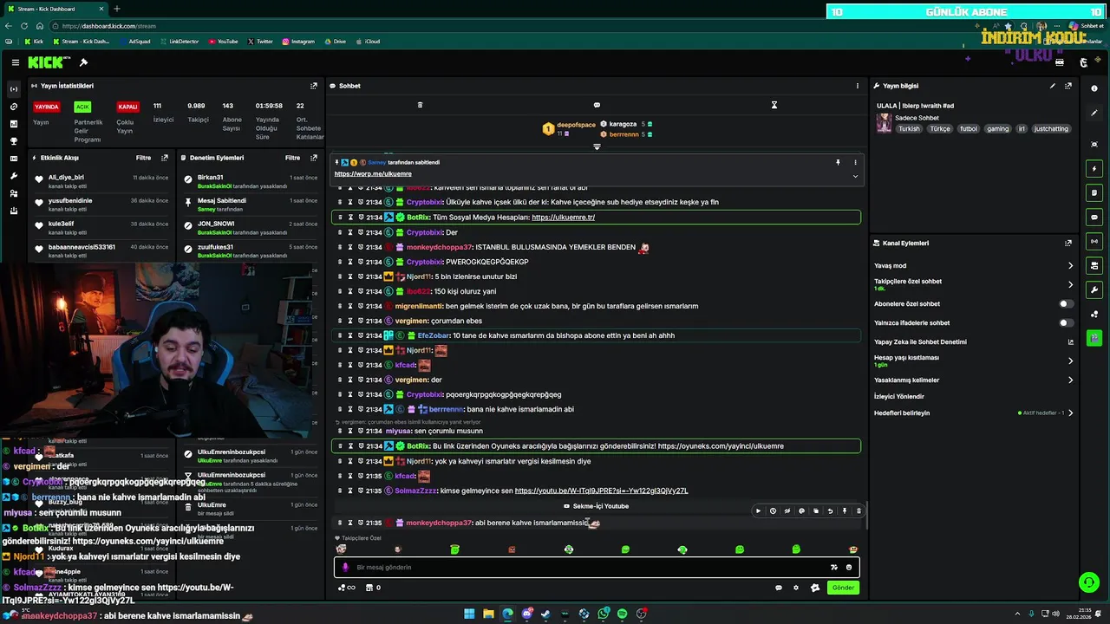Screen dimensions: 1110x624
Task: Select the Turkish stream tag
Action: [x=909, y=129]
